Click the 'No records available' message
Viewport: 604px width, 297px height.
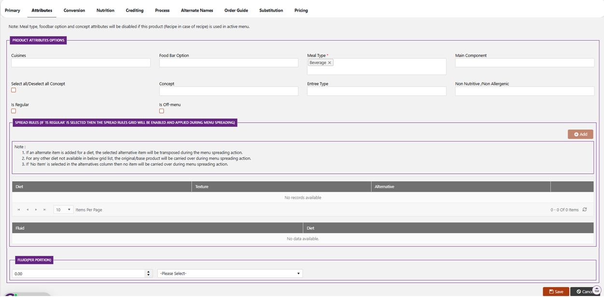click(x=303, y=198)
